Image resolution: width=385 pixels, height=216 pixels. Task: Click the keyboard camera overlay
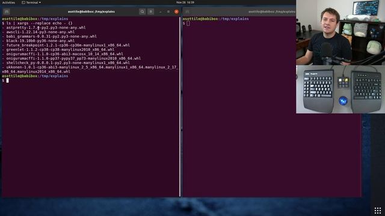click(x=340, y=89)
